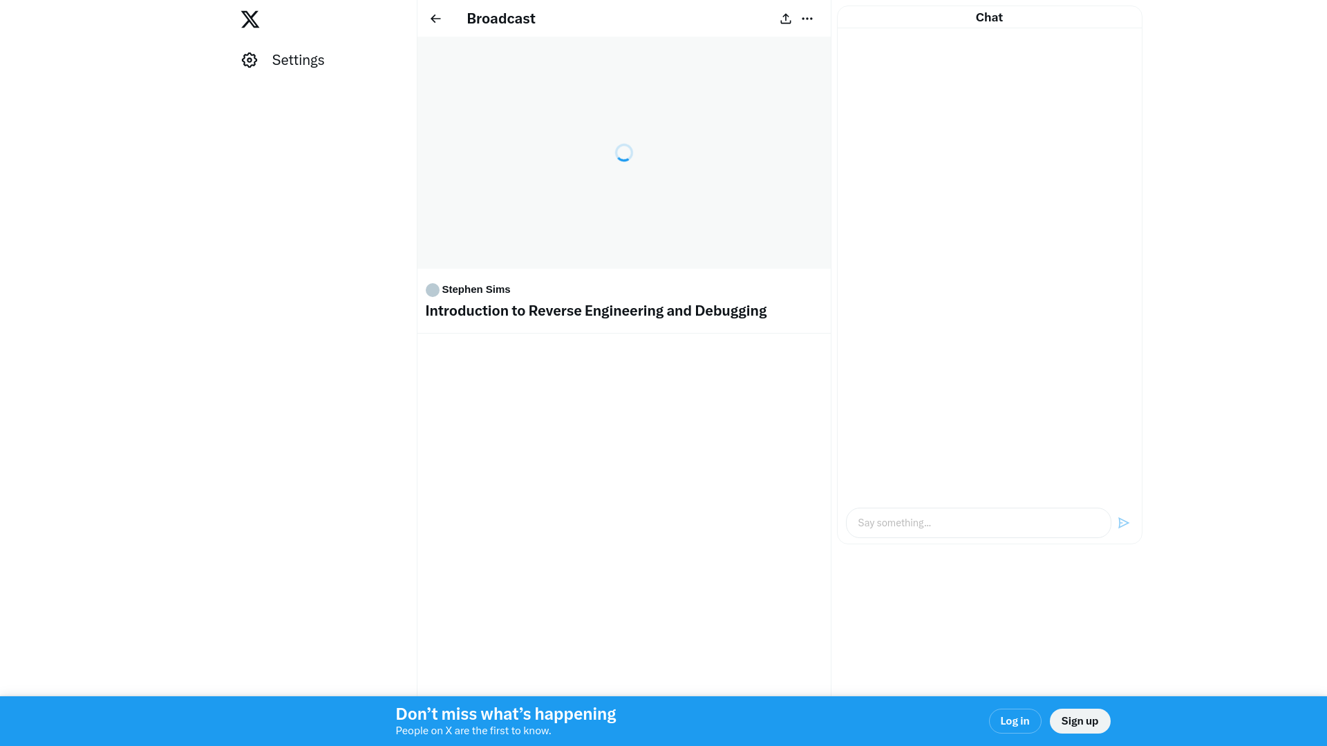Image resolution: width=1327 pixels, height=746 pixels.
Task: Click the Sign up button
Action: pyautogui.click(x=1080, y=720)
